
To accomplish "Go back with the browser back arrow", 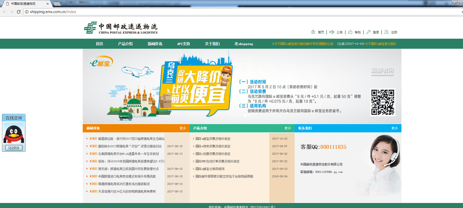I will (5, 12).
